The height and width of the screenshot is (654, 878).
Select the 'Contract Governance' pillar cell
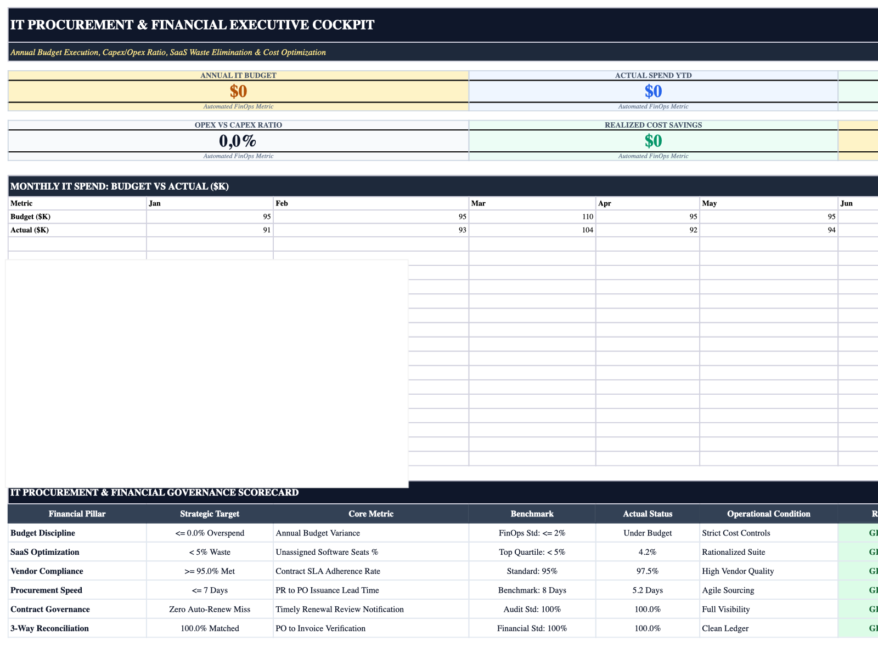click(77, 610)
